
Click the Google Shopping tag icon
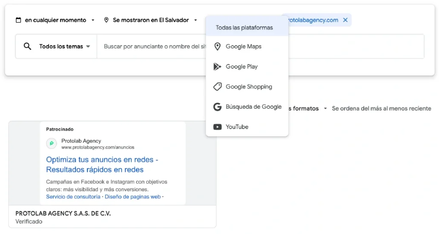(x=217, y=87)
